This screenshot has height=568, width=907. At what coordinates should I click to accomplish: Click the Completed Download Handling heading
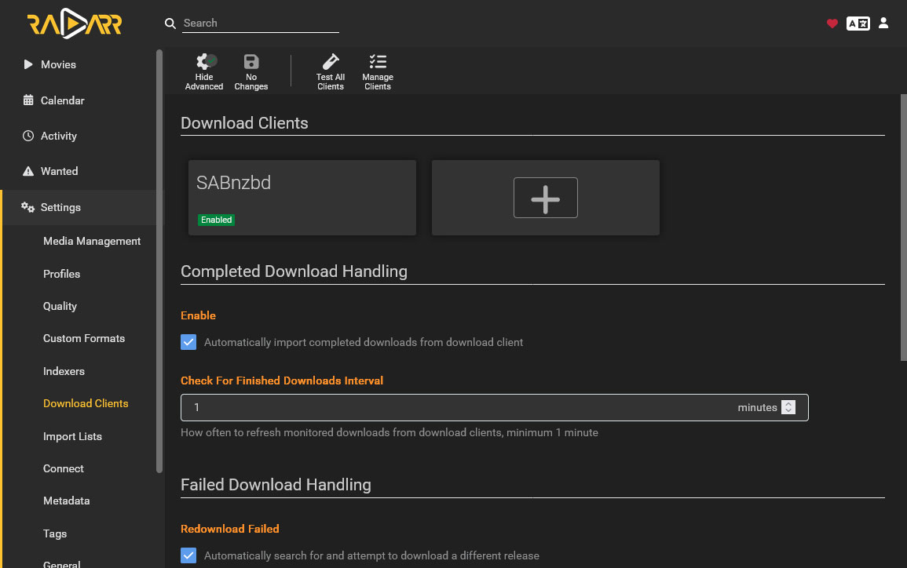[x=294, y=271]
